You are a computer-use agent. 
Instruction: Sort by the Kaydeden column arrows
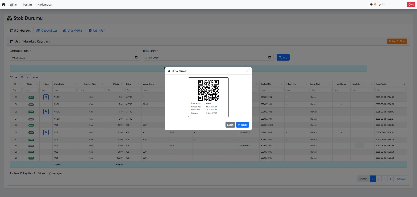click(x=372, y=84)
